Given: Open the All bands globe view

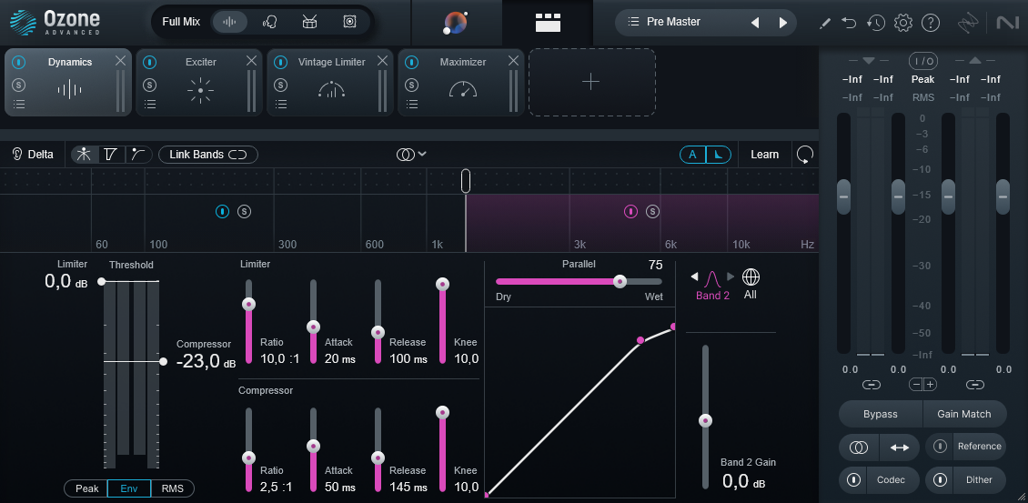Looking at the screenshot, I should 751,283.
